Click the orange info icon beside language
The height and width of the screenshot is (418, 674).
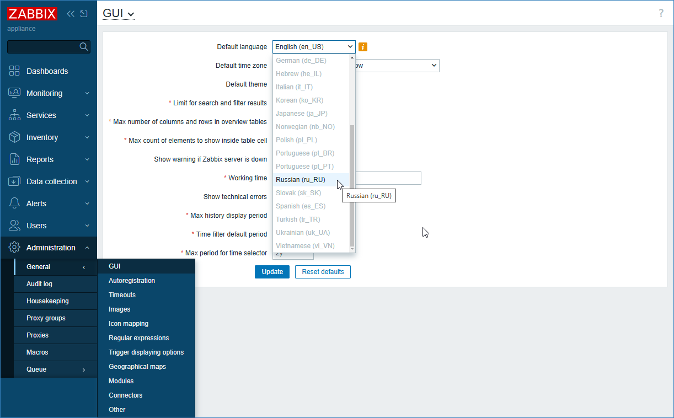point(363,47)
